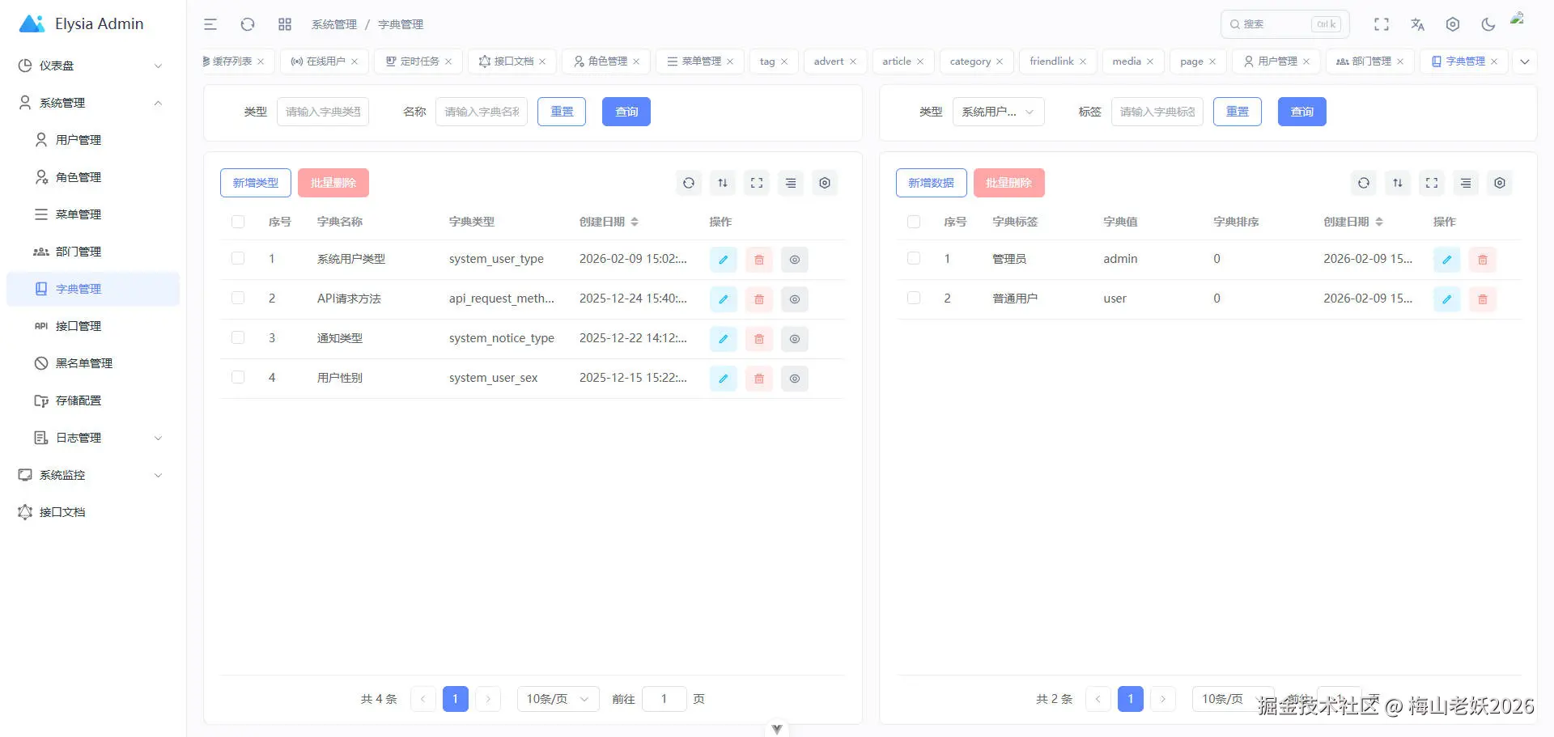This screenshot has width=1554, height=737.
Task: Open 黑名单管理 in the sidebar
Action: [x=93, y=363]
